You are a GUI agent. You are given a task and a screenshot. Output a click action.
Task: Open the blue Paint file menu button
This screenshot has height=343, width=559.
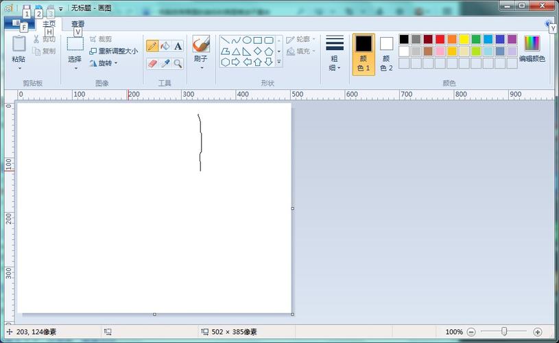tap(19, 24)
